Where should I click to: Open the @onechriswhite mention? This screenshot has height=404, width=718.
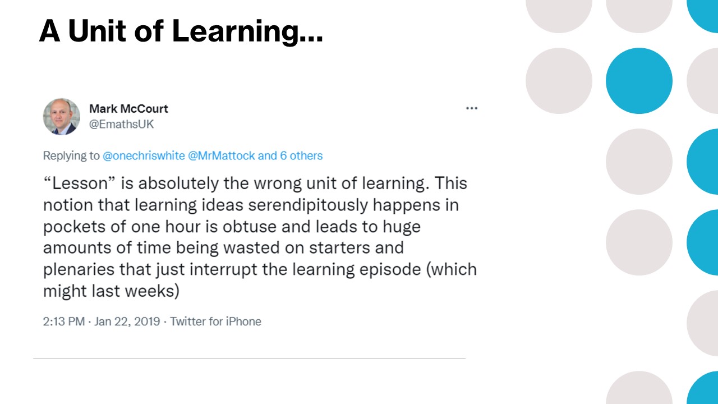(x=144, y=155)
